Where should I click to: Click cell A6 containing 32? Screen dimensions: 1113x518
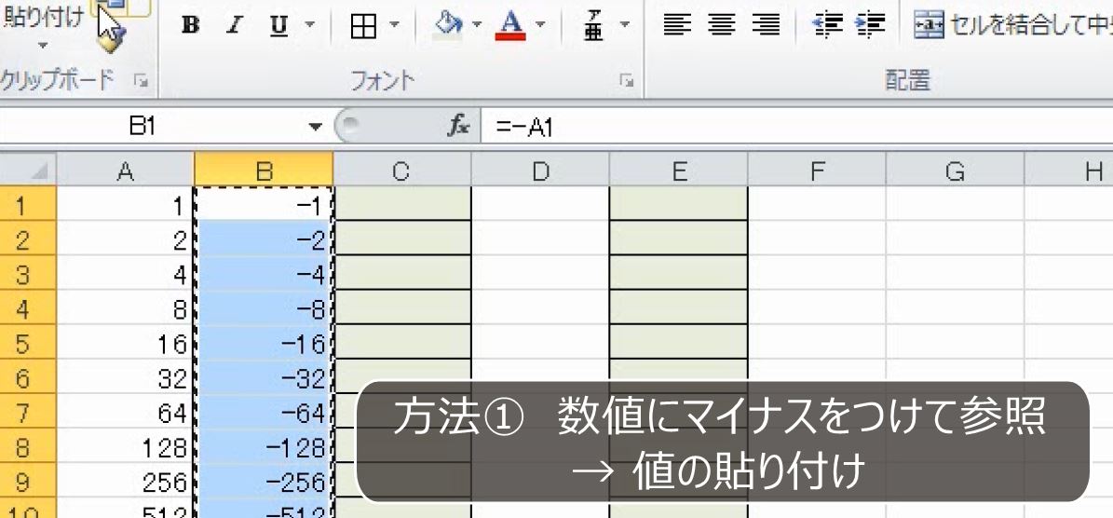pyautogui.click(x=125, y=378)
